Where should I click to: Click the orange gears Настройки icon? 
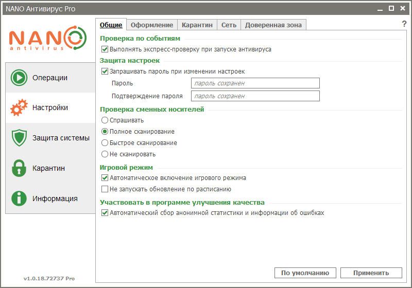click(x=19, y=108)
